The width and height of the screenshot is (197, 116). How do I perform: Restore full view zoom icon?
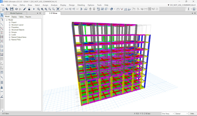pos(42,9)
